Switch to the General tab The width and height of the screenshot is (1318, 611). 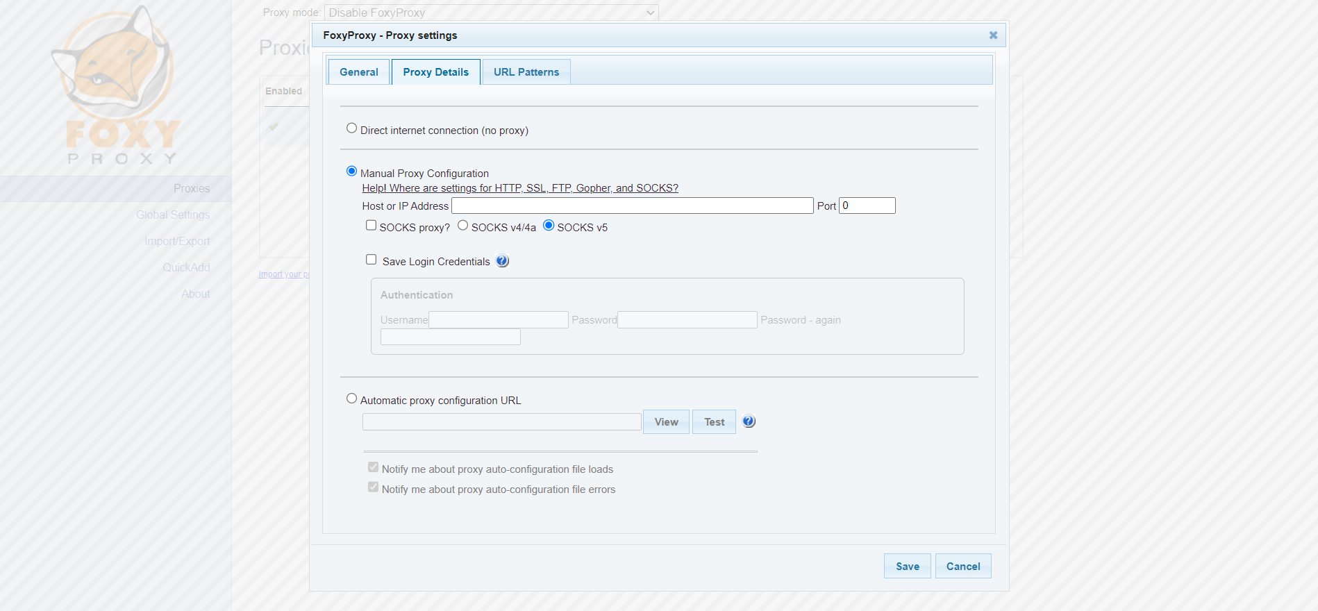click(359, 72)
